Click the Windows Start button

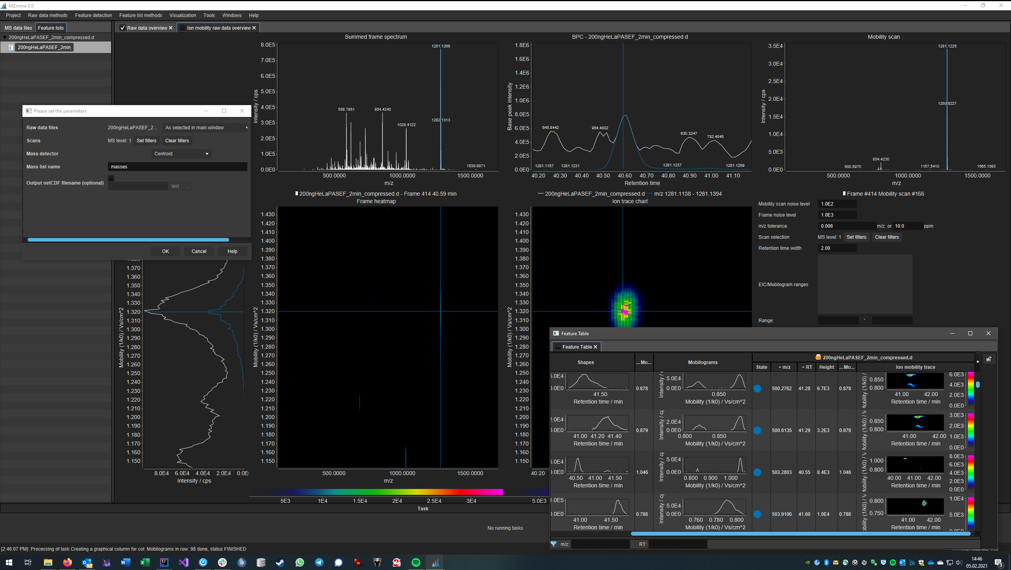point(9,562)
